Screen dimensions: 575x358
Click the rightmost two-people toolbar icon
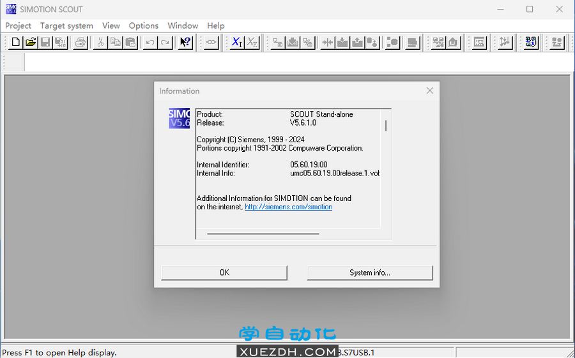pyautogui.click(x=557, y=42)
